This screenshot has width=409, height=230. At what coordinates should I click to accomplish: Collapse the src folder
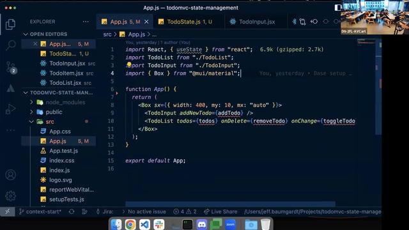tap(31, 121)
